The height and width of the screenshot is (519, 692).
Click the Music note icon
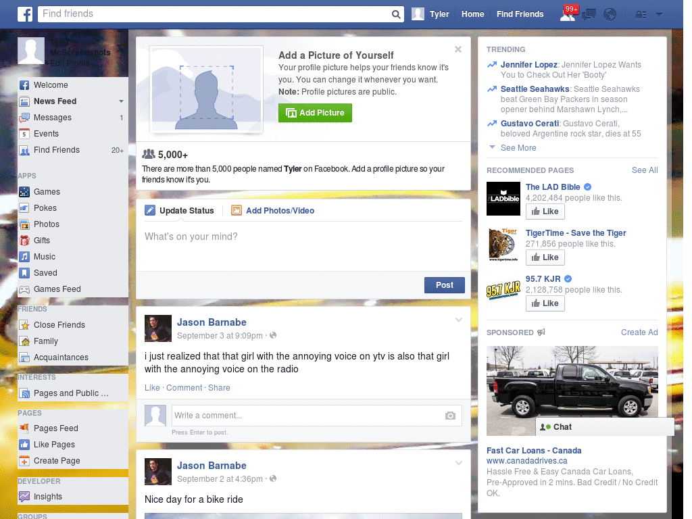[x=24, y=257]
